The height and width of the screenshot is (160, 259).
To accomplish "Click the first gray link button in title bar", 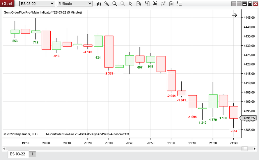I will [x=234, y=3].
